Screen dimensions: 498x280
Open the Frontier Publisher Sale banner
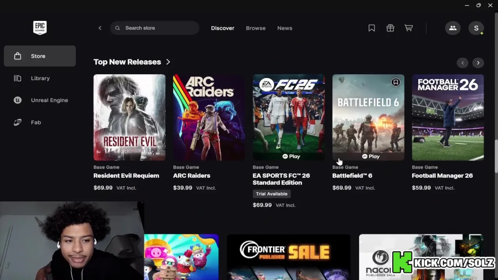click(x=289, y=257)
